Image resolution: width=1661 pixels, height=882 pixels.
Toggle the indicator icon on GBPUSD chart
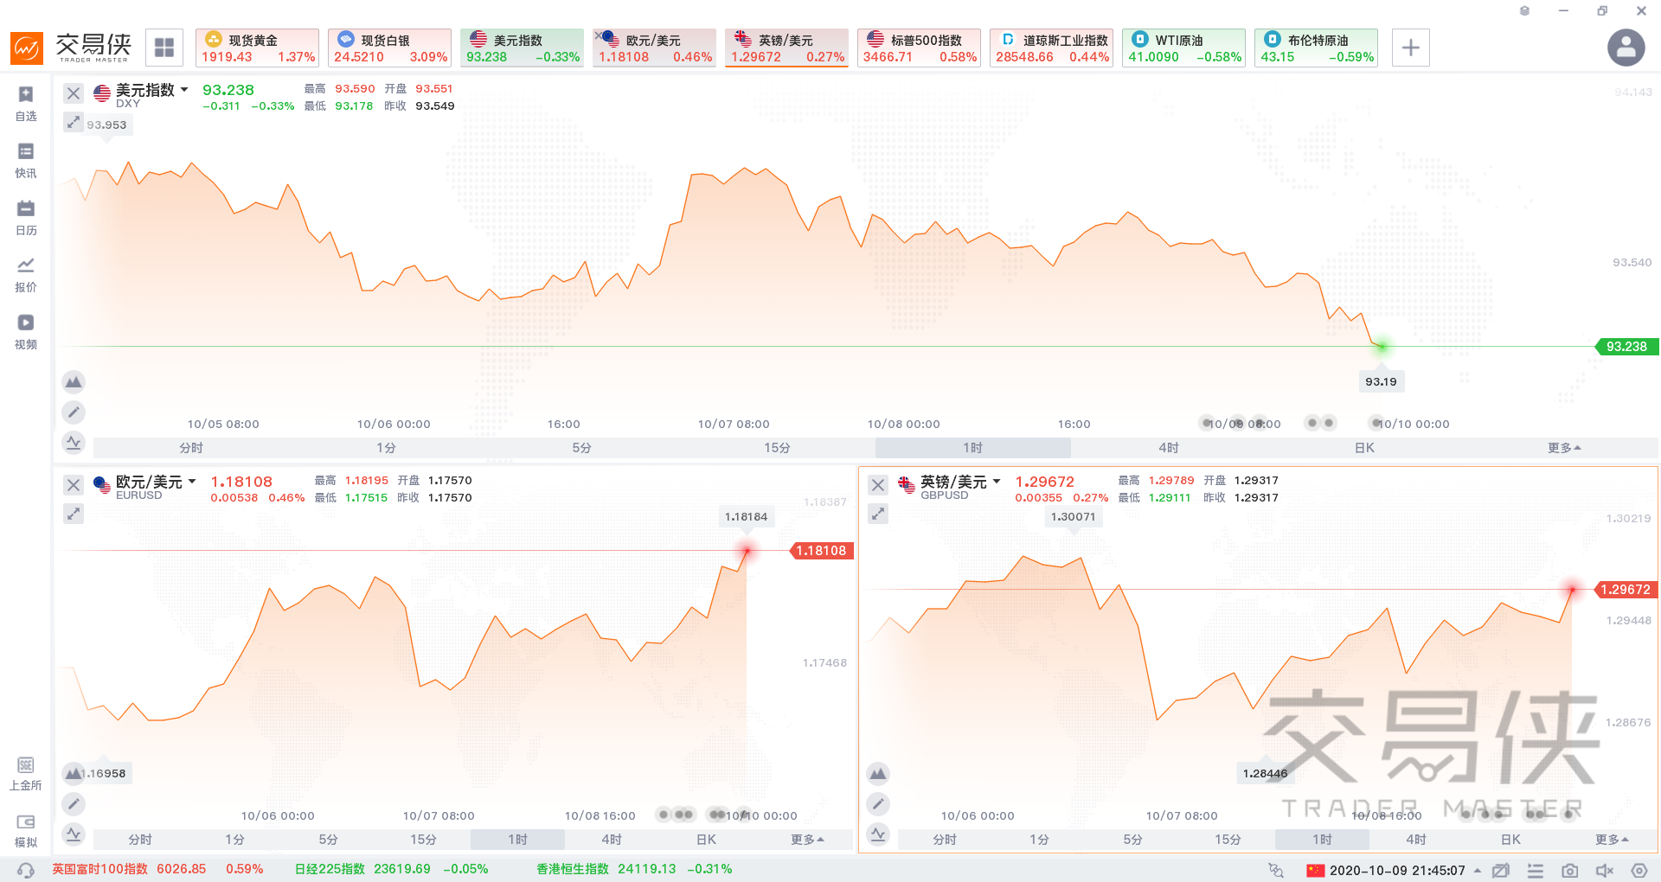pyautogui.click(x=878, y=834)
